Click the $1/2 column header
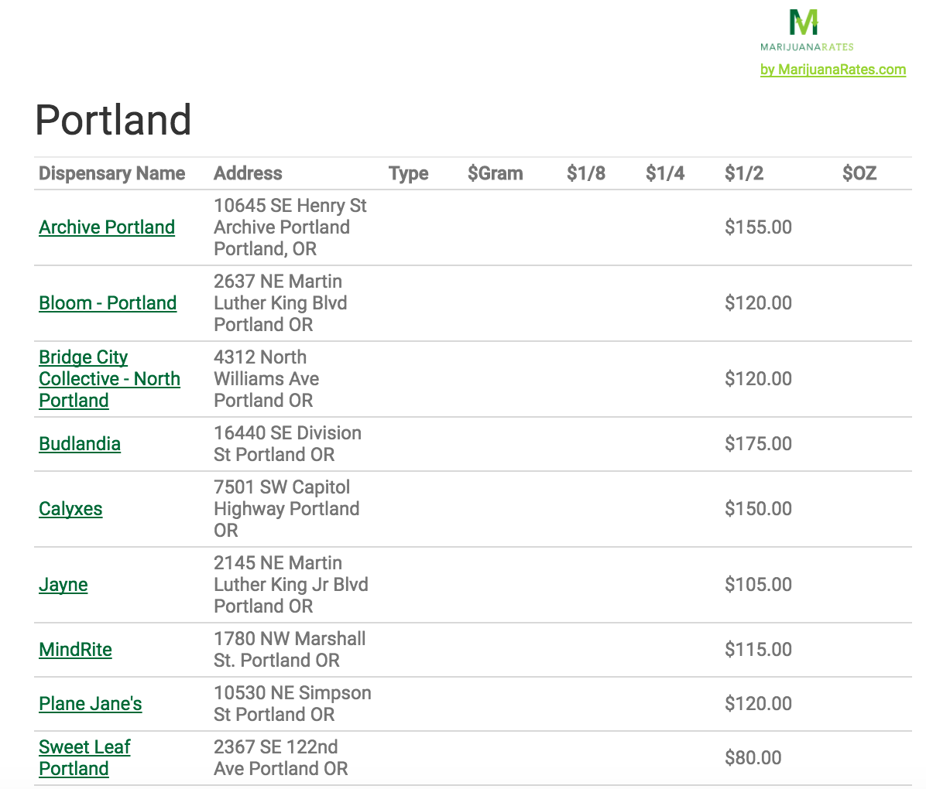Viewport: 926px width, 789px height. [x=743, y=173]
